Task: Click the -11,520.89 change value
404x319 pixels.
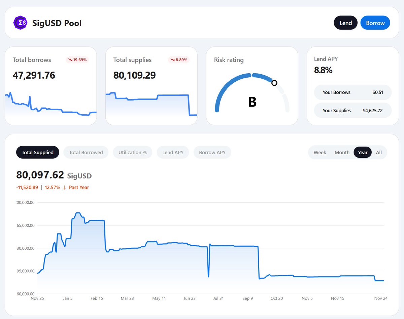Action: pyautogui.click(x=27, y=188)
